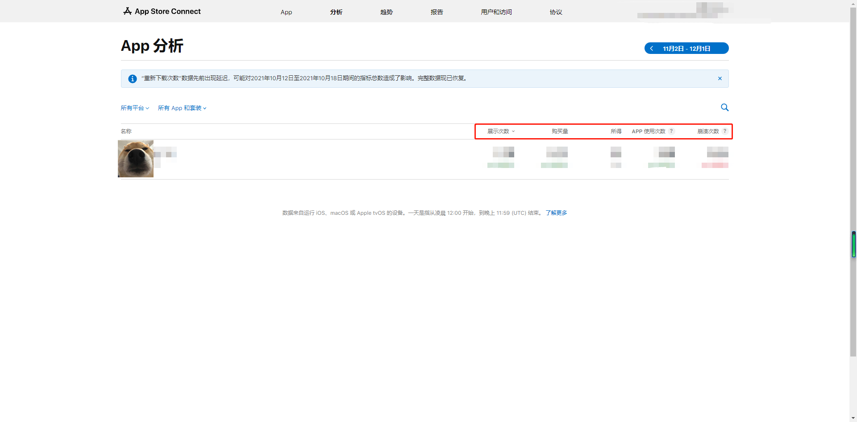Open the 11月2日 - 12月1日 date range picker

pyautogui.click(x=686, y=48)
